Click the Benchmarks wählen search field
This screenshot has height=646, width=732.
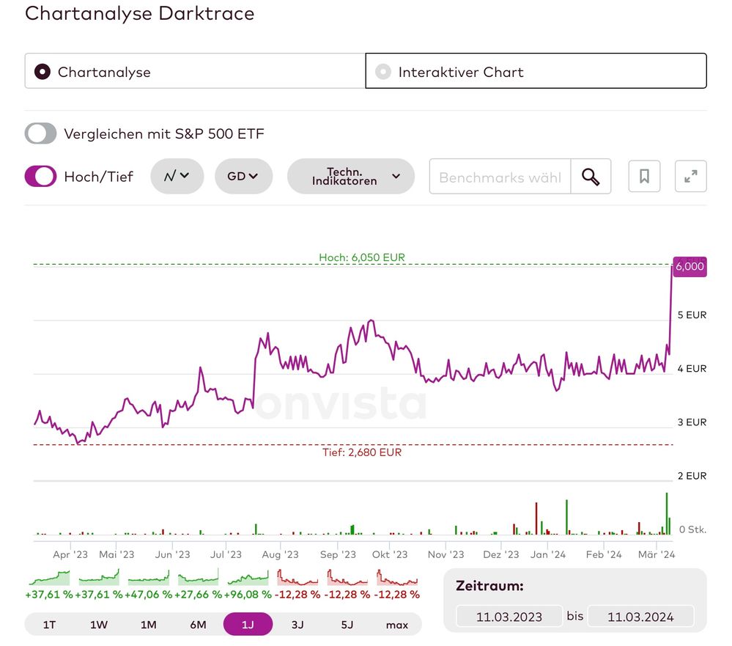(x=500, y=177)
